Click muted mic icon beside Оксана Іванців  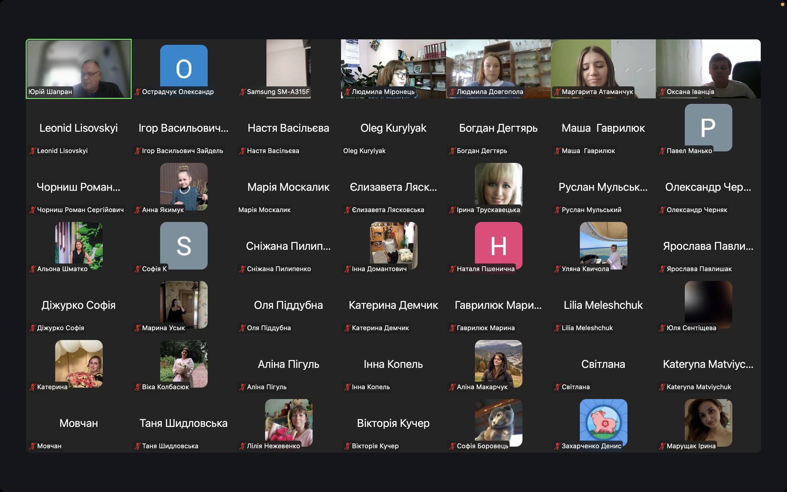click(x=662, y=92)
